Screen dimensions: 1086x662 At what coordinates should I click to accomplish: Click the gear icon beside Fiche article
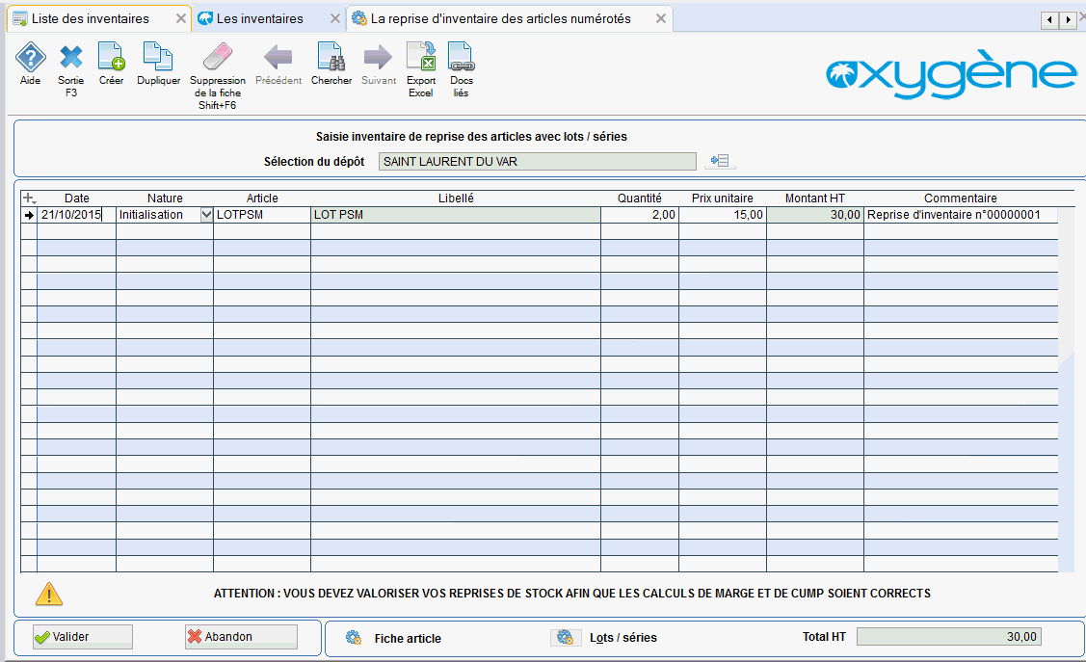354,638
